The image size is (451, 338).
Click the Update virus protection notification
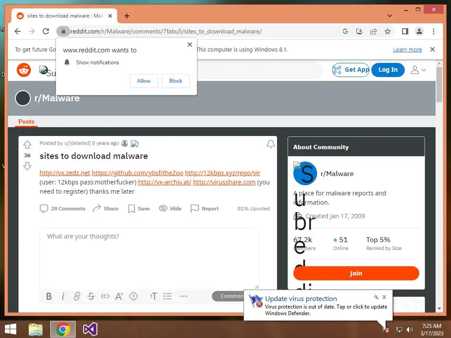click(318, 305)
